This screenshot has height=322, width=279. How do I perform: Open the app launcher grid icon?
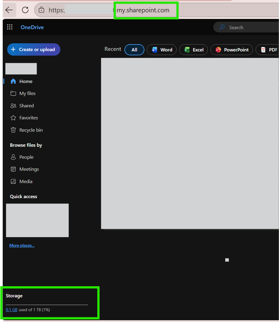(10, 27)
